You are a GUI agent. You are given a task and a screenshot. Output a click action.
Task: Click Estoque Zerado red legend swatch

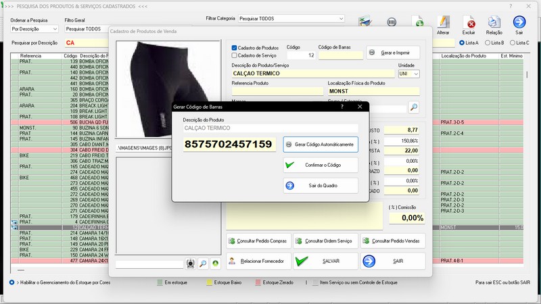tap(258, 282)
